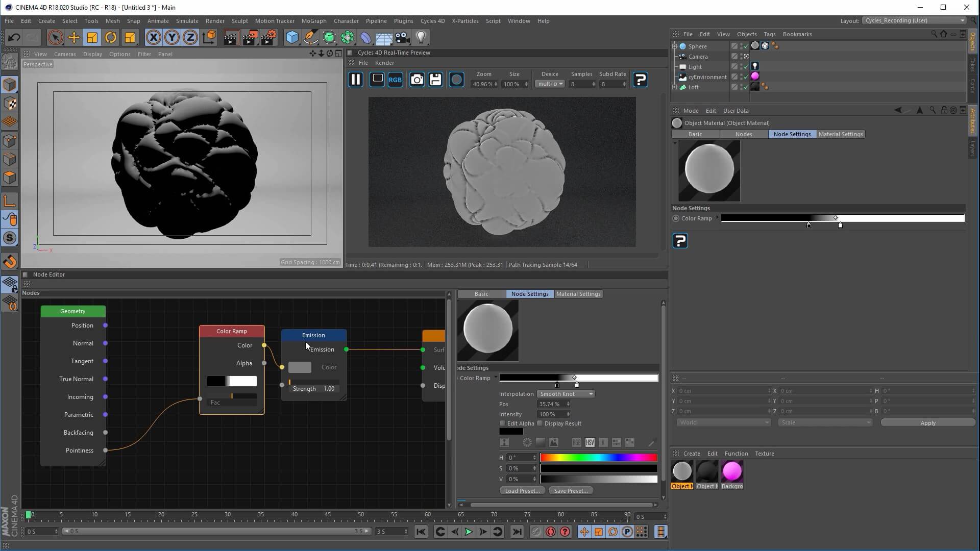The height and width of the screenshot is (551, 980).
Task: Open the Device multi dropdown
Action: (x=550, y=84)
